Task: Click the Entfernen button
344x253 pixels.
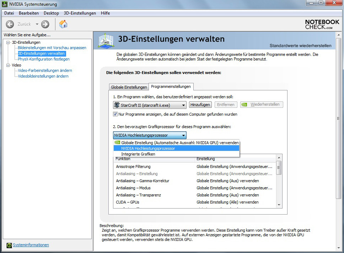Action: (x=226, y=105)
